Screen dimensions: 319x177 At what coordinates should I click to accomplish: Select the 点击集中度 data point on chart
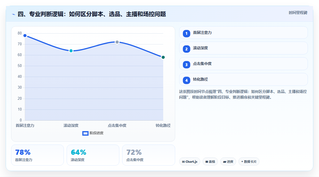click(x=117, y=42)
